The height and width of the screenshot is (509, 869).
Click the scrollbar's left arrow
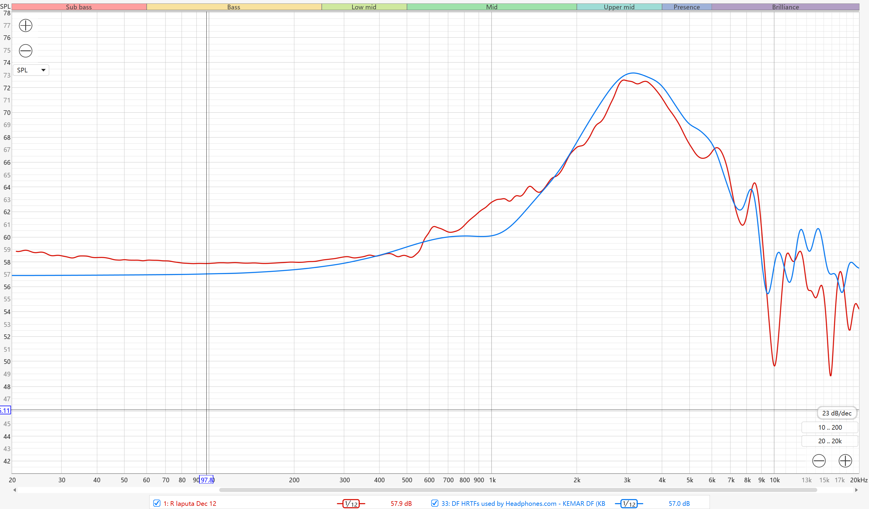(14, 490)
